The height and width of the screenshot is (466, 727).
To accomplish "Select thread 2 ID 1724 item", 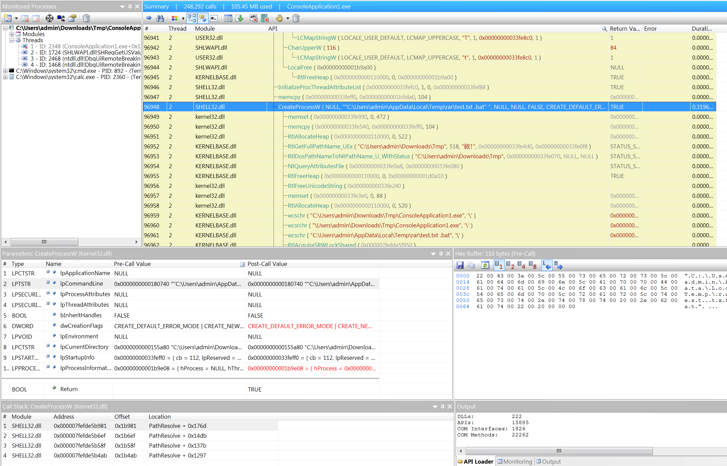I will click(x=85, y=52).
